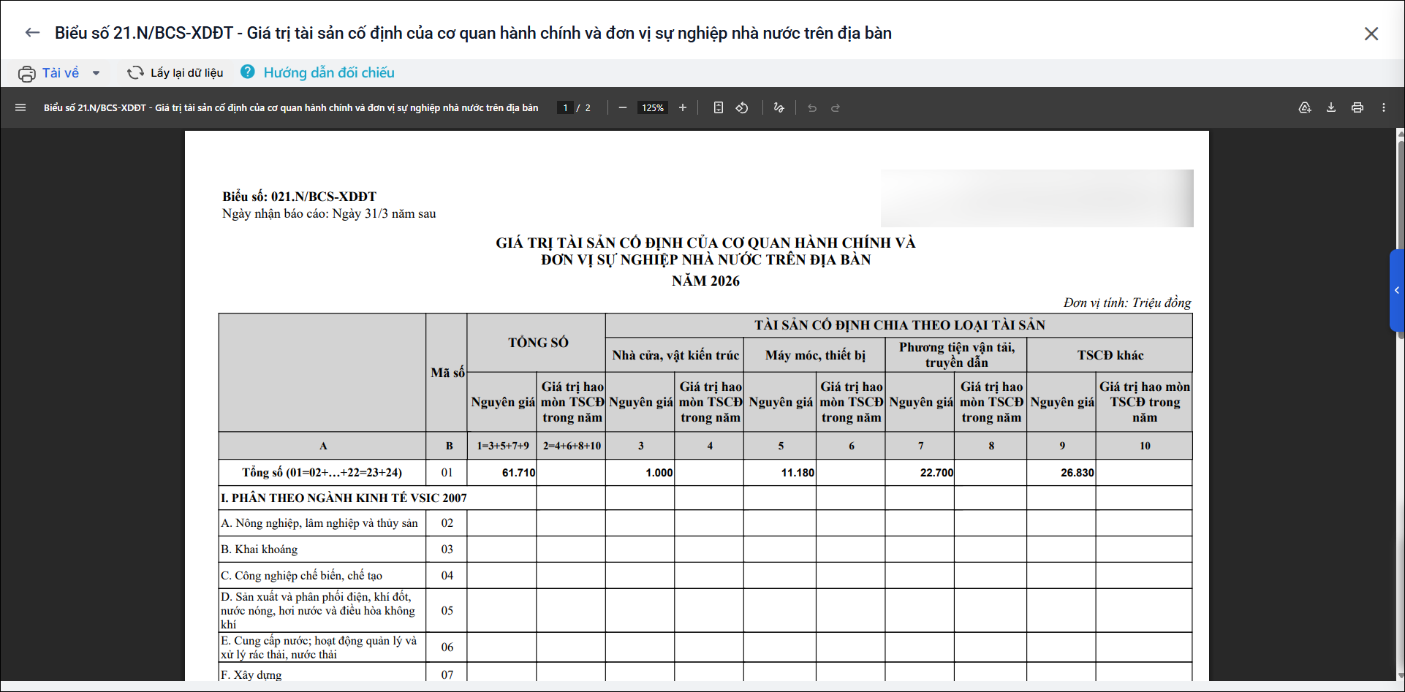Select the value 11.180 in the table
Screen dimensions: 1405x692
click(x=798, y=473)
